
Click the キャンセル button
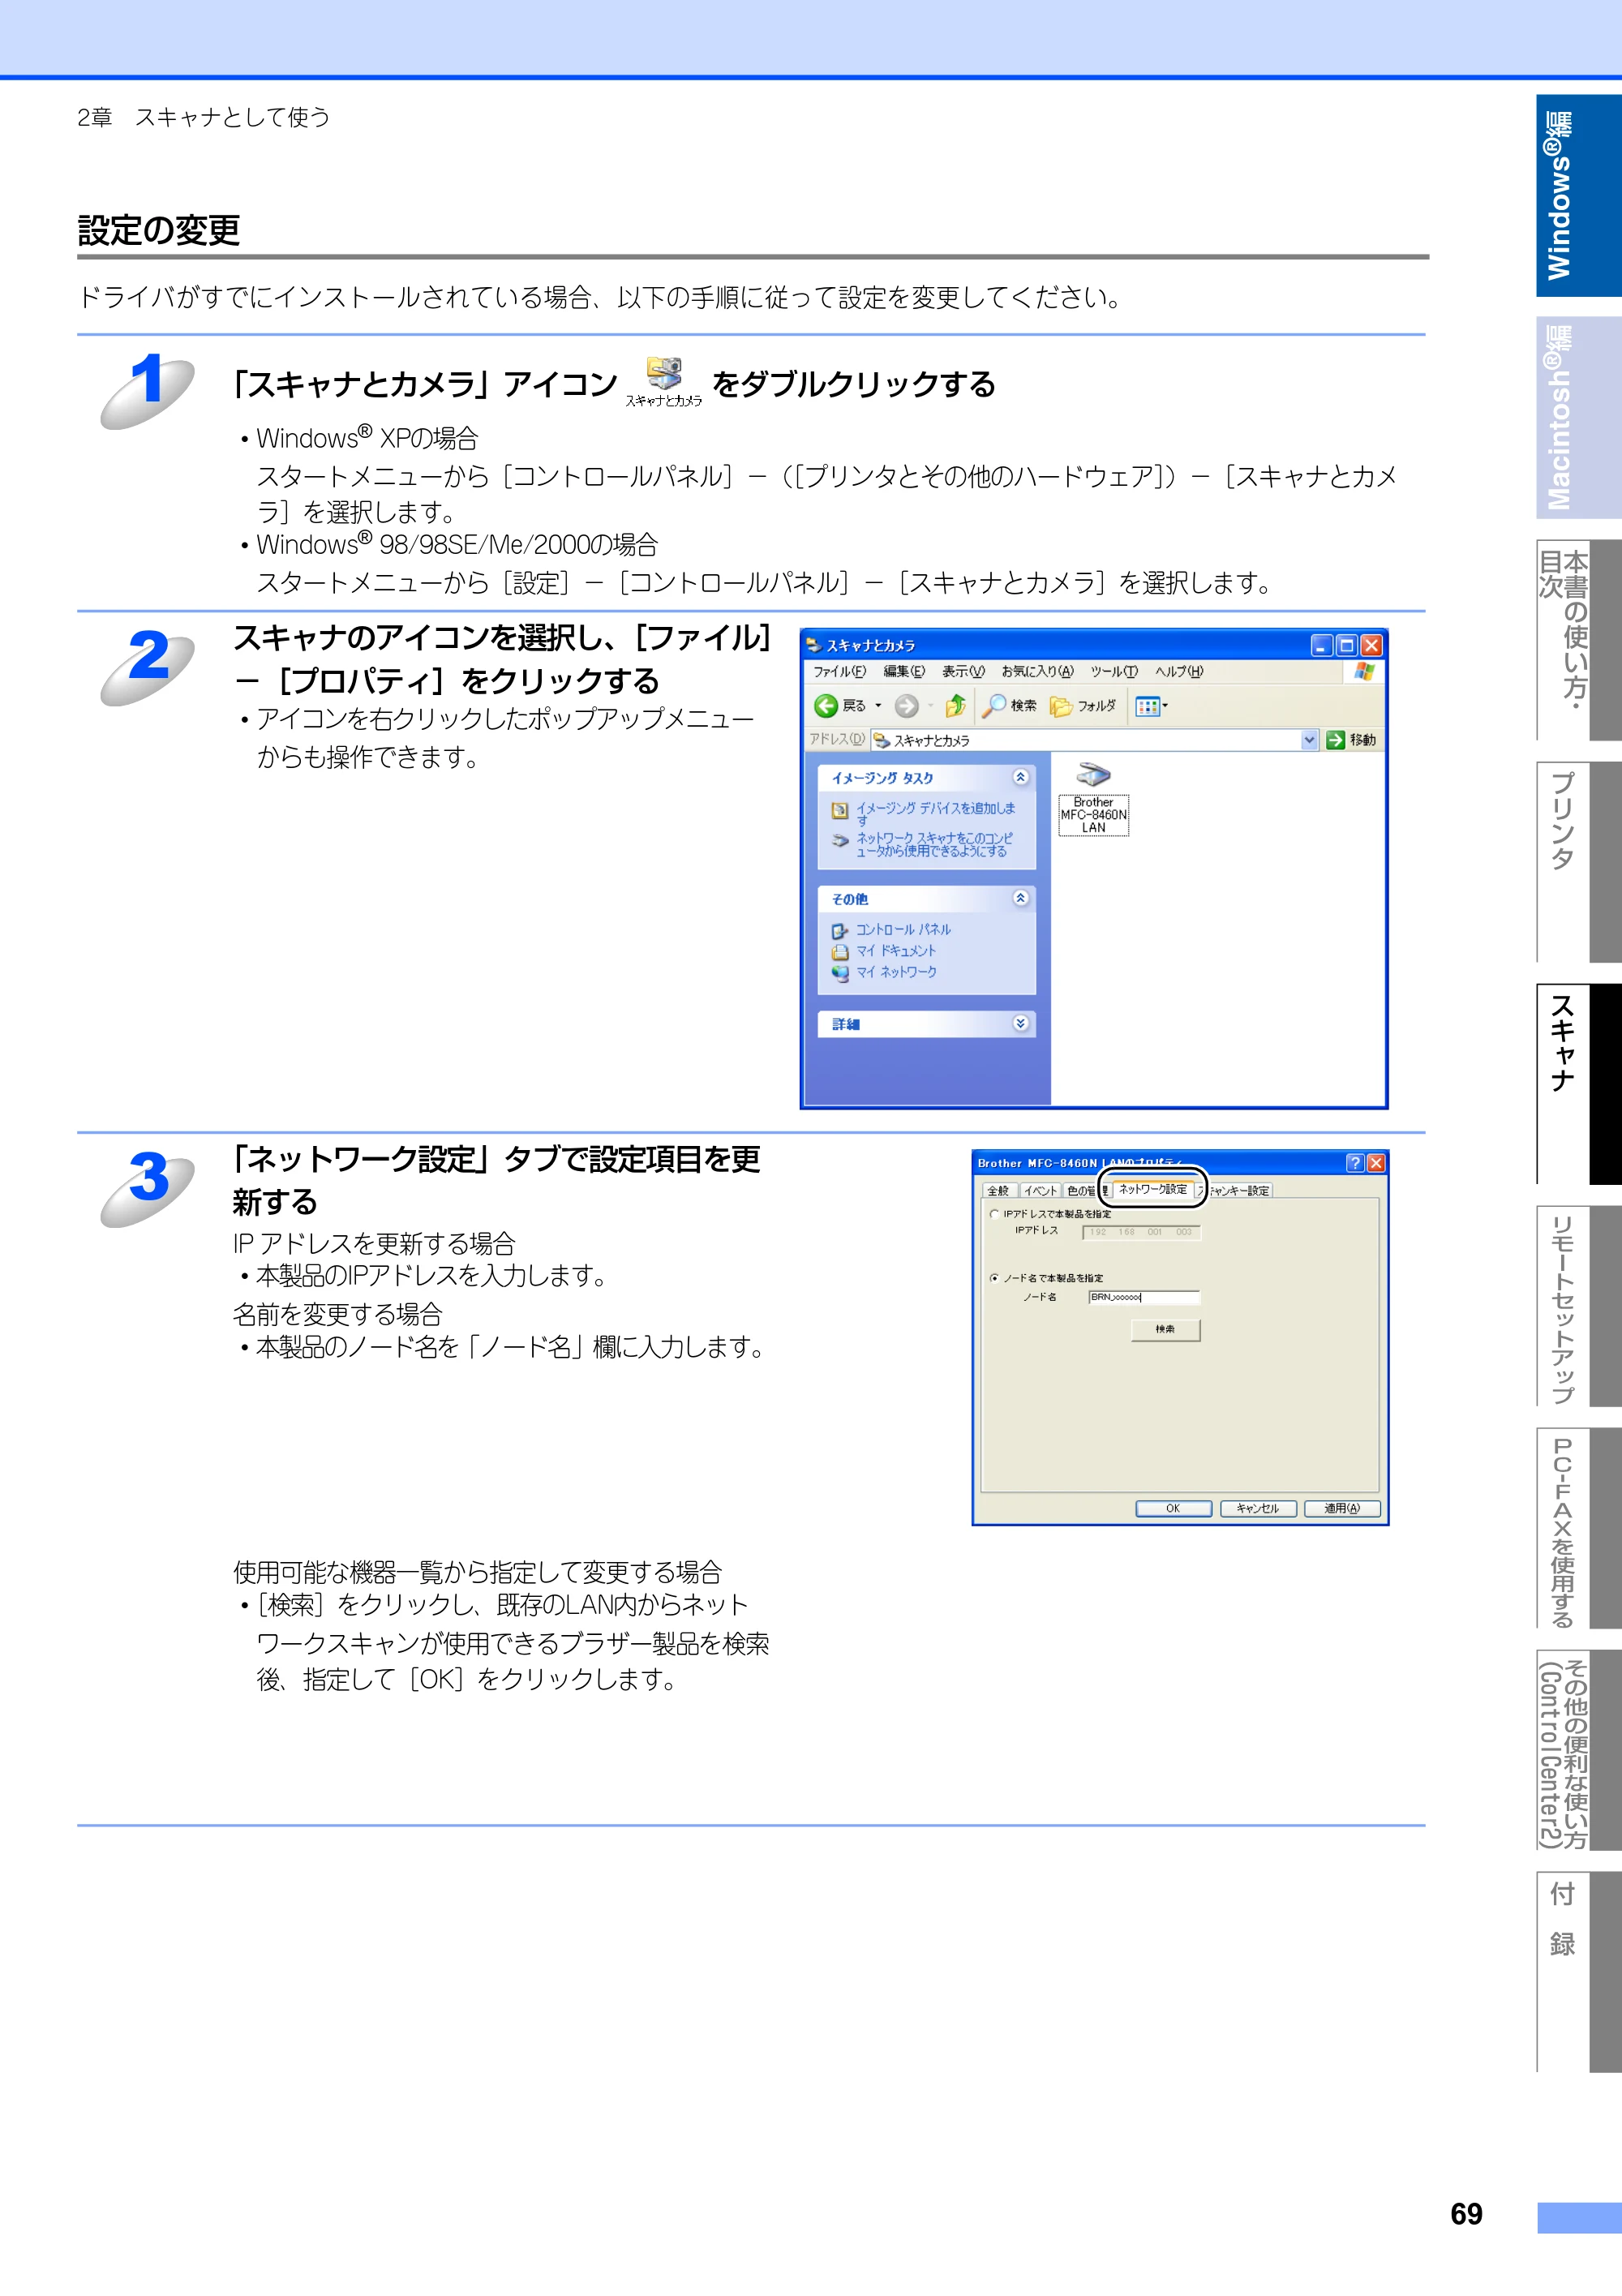pos(1258,1508)
